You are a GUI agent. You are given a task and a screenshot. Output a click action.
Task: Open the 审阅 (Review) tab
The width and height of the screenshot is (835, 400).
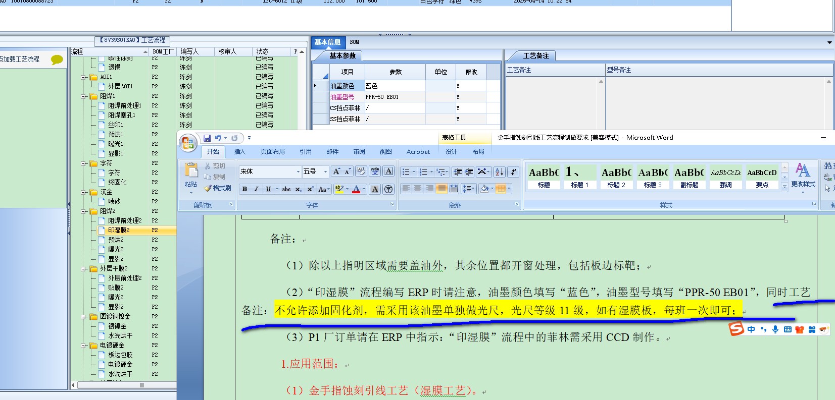point(359,151)
